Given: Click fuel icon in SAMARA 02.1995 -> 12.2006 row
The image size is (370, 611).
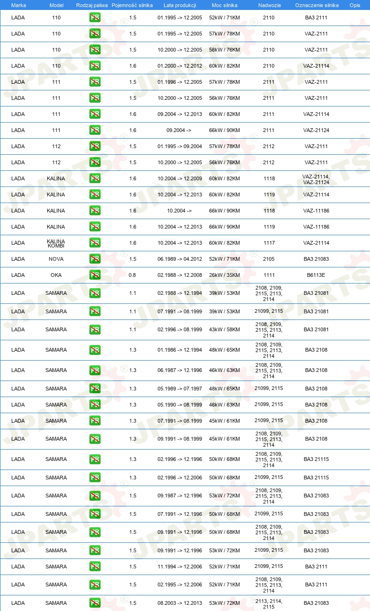Looking at the screenshot, I should pos(95,585).
